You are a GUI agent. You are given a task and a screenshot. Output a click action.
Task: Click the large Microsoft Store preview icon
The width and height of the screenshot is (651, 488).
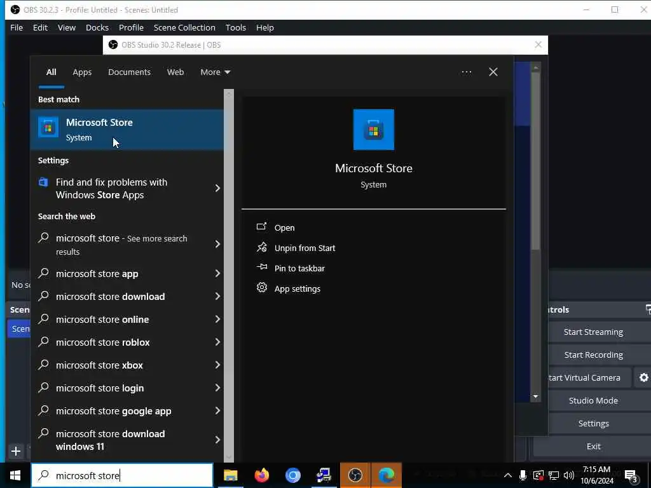pos(374,130)
